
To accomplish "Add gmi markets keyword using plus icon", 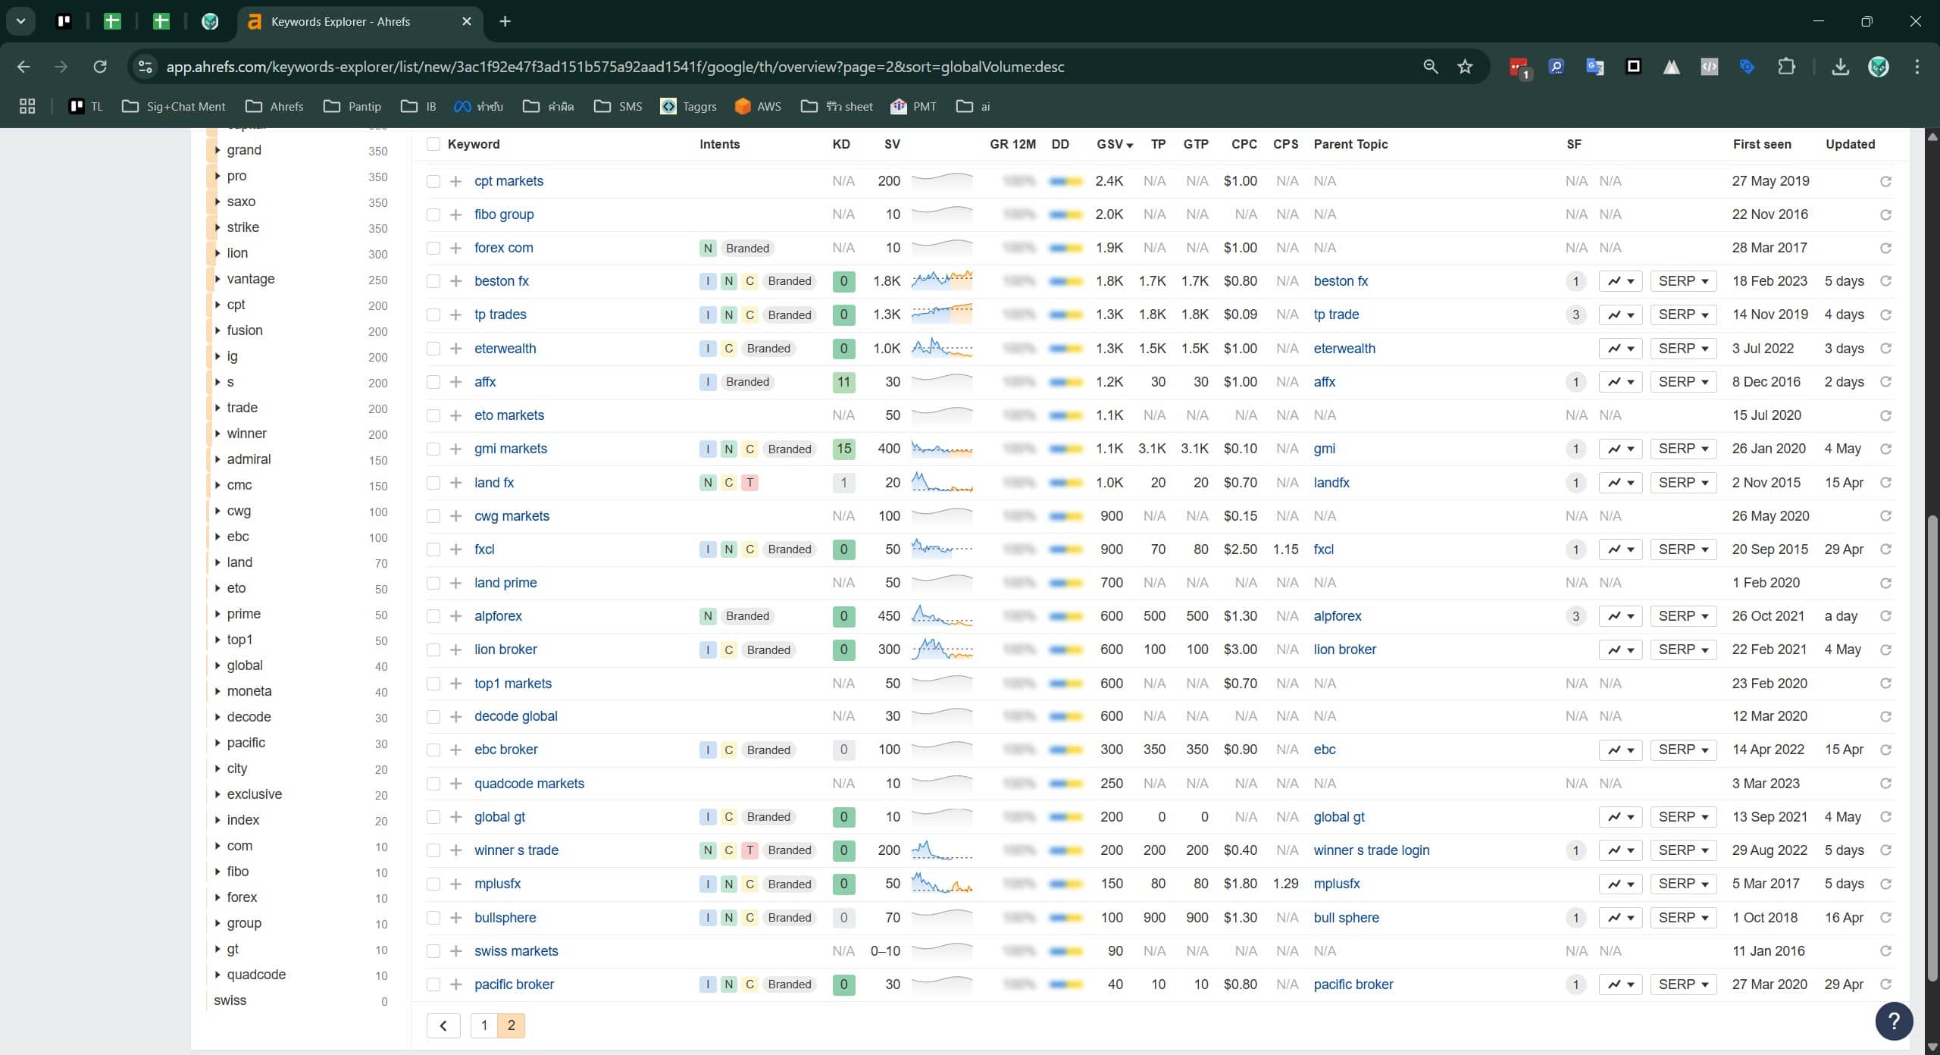I will pos(455,449).
